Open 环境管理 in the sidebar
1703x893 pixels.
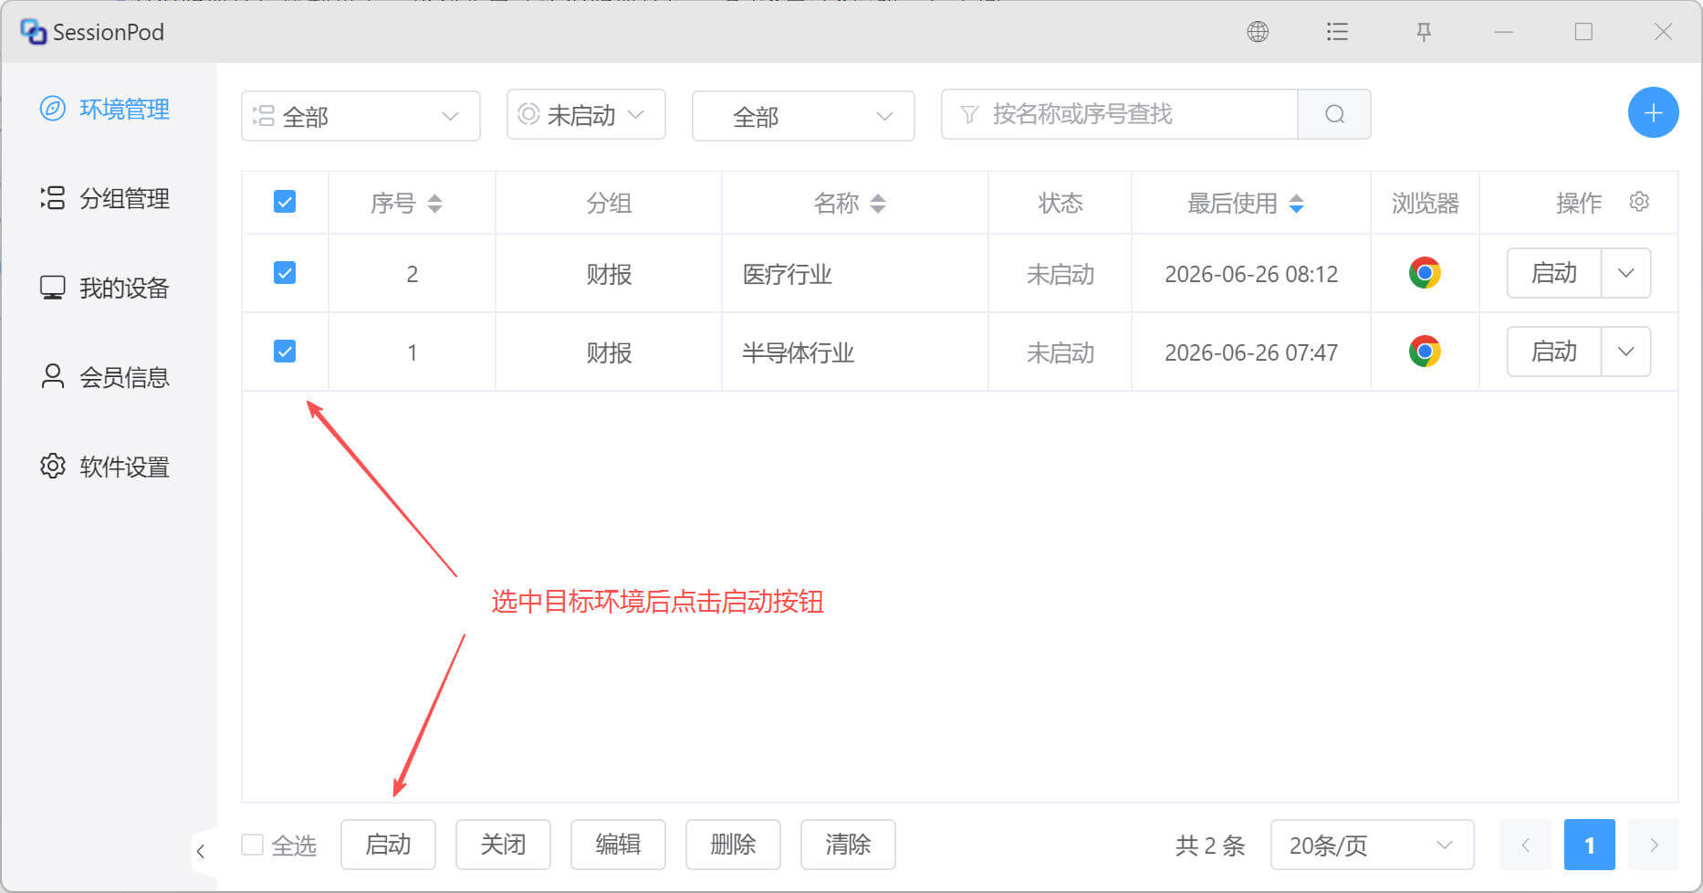[x=106, y=109]
